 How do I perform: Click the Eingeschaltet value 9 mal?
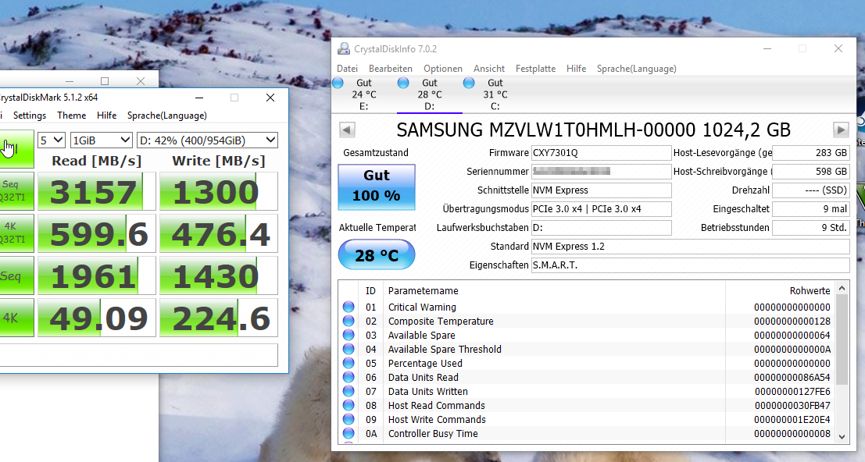click(810, 208)
